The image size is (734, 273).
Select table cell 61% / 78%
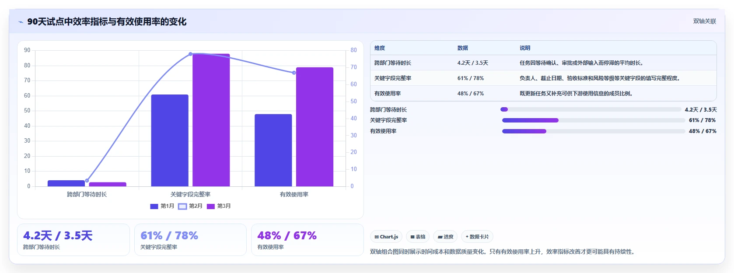coord(471,78)
